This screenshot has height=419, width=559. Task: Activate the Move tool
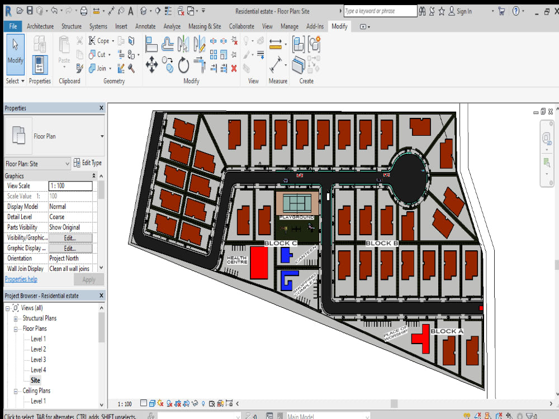(151, 64)
